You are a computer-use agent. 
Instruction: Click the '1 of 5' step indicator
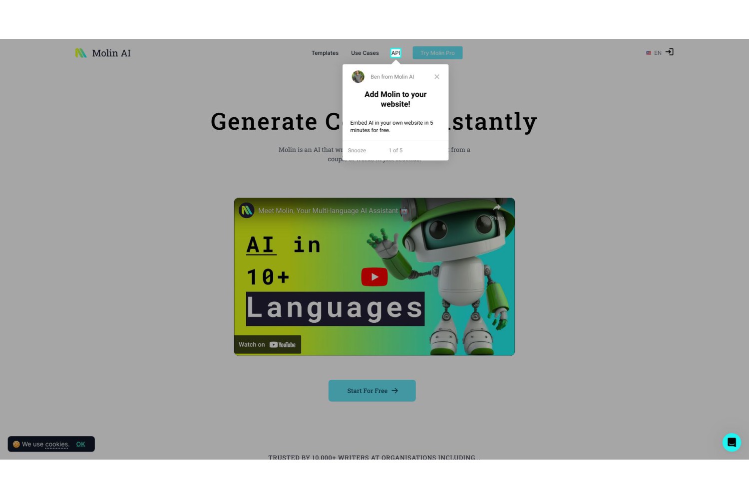click(395, 150)
